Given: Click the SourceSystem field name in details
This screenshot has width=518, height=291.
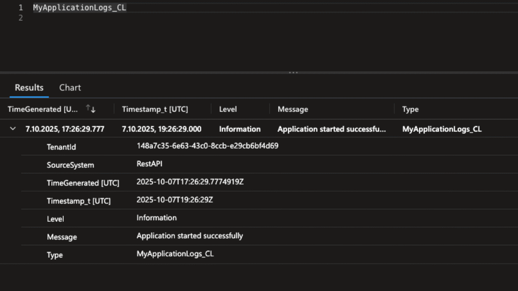Looking at the screenshot, I should click(70, 165).
